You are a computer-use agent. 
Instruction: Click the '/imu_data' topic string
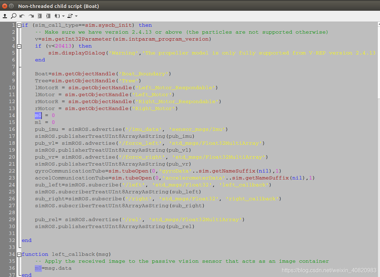[x=144, y=129]
